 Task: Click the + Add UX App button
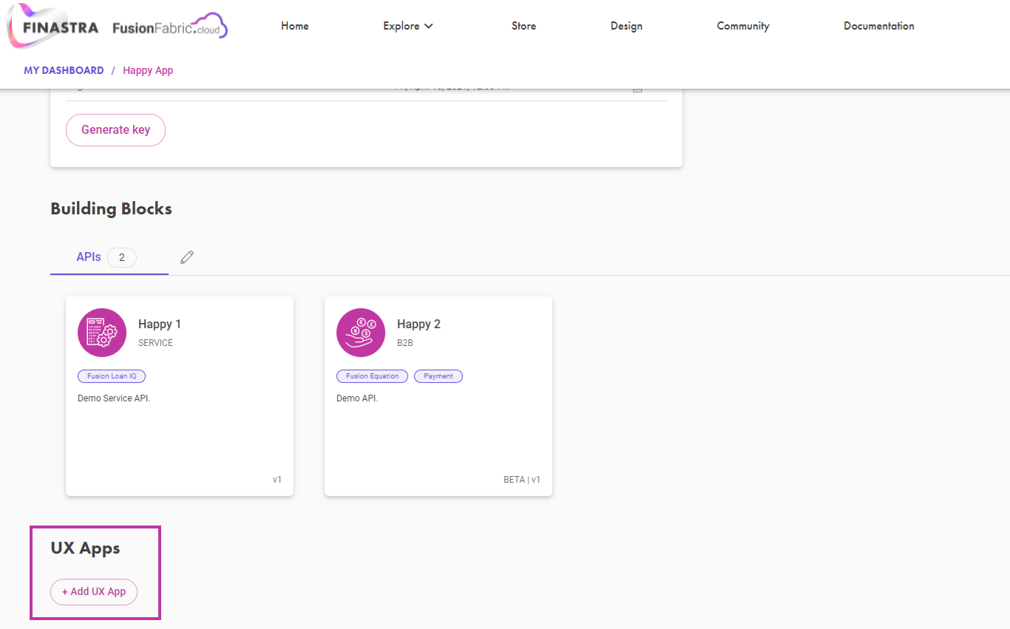(94, 592)
